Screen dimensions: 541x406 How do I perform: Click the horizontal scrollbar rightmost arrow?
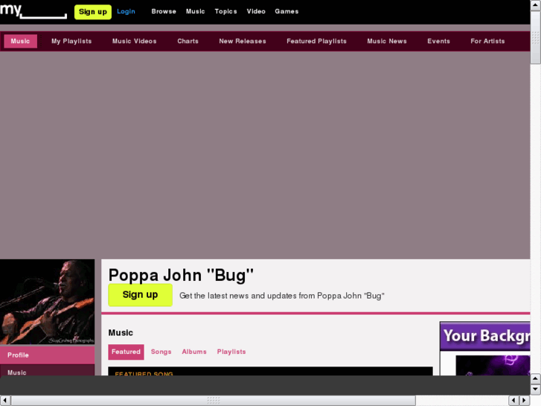point(525,401)
